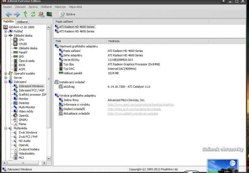Click the Zvukové kodeky icon
The image size is (249, 173).
[x=16, y=149]
